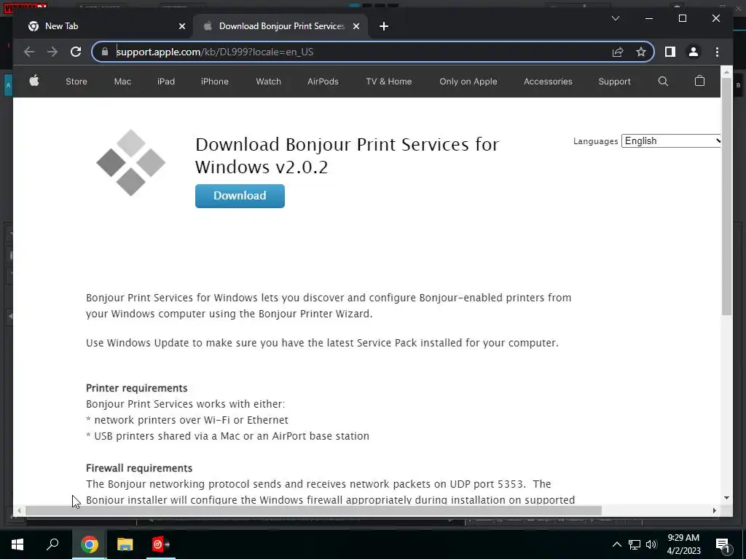The height and width of the screenshot is (559, 746).
Task: View site information via lock icon
Action: click(105, 52)
